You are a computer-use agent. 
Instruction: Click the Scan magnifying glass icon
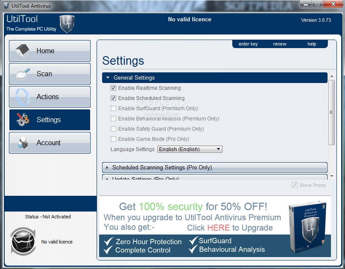(x=23, y=74)
